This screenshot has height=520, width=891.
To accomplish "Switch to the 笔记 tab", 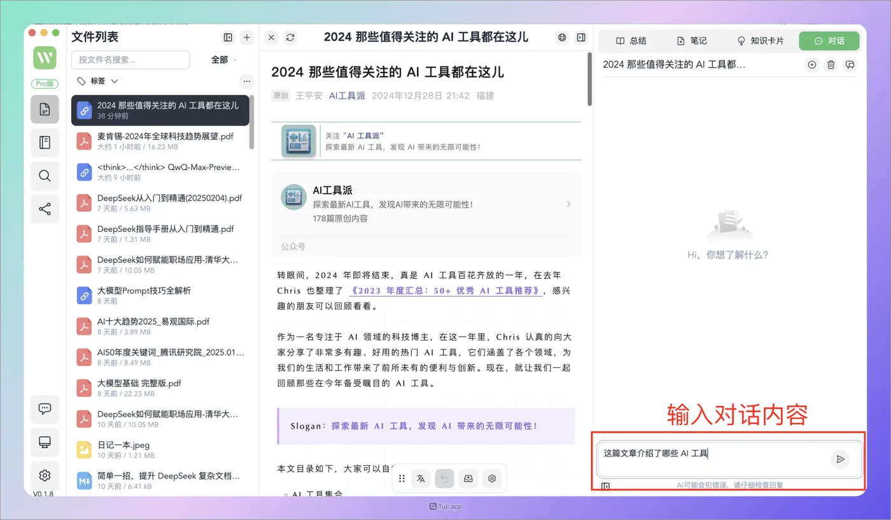I will (692, 41).
